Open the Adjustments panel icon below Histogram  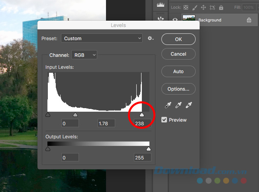point(161,18)
